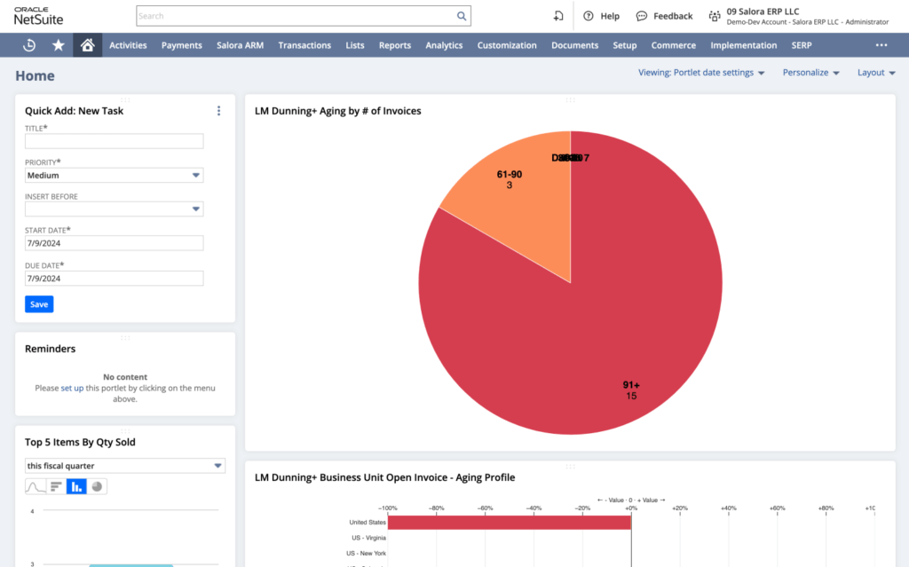This screenshot has height=567, width=909.
Task: Open the Transactions menu
Action: [x=304, y=45]
